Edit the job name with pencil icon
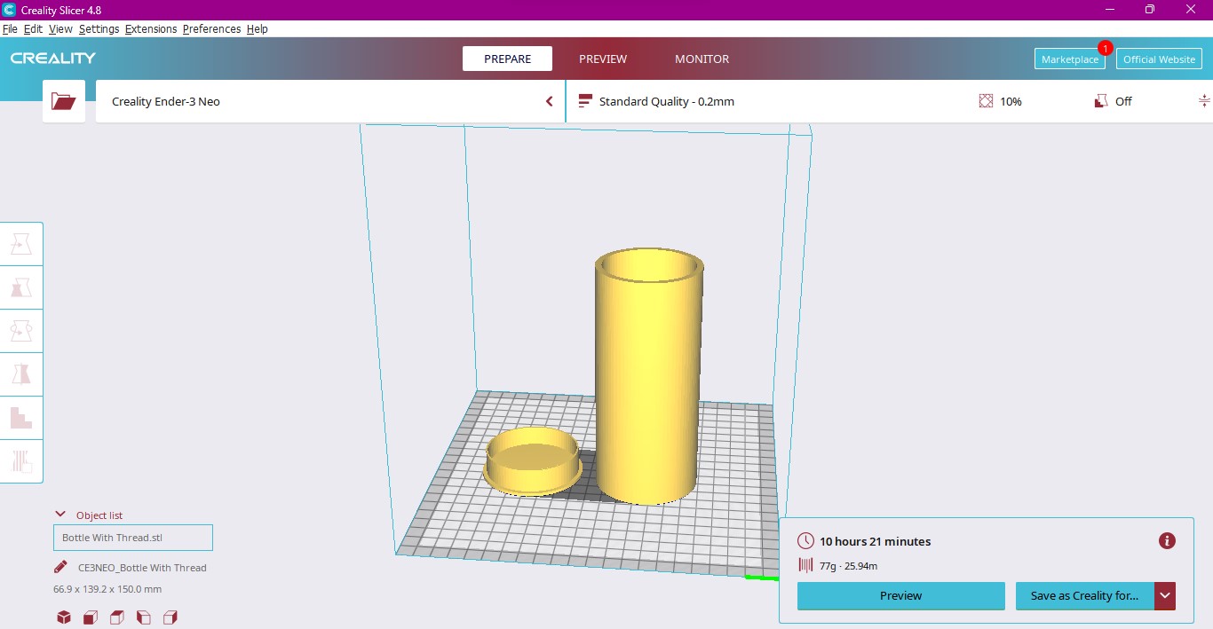 60,567
